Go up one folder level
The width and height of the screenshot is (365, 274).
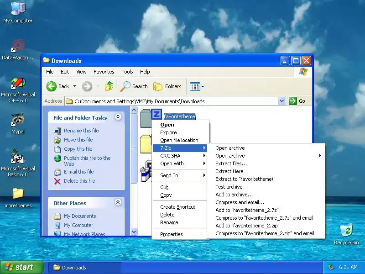coord(109,86)
